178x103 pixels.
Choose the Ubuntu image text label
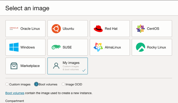(68, 29)
